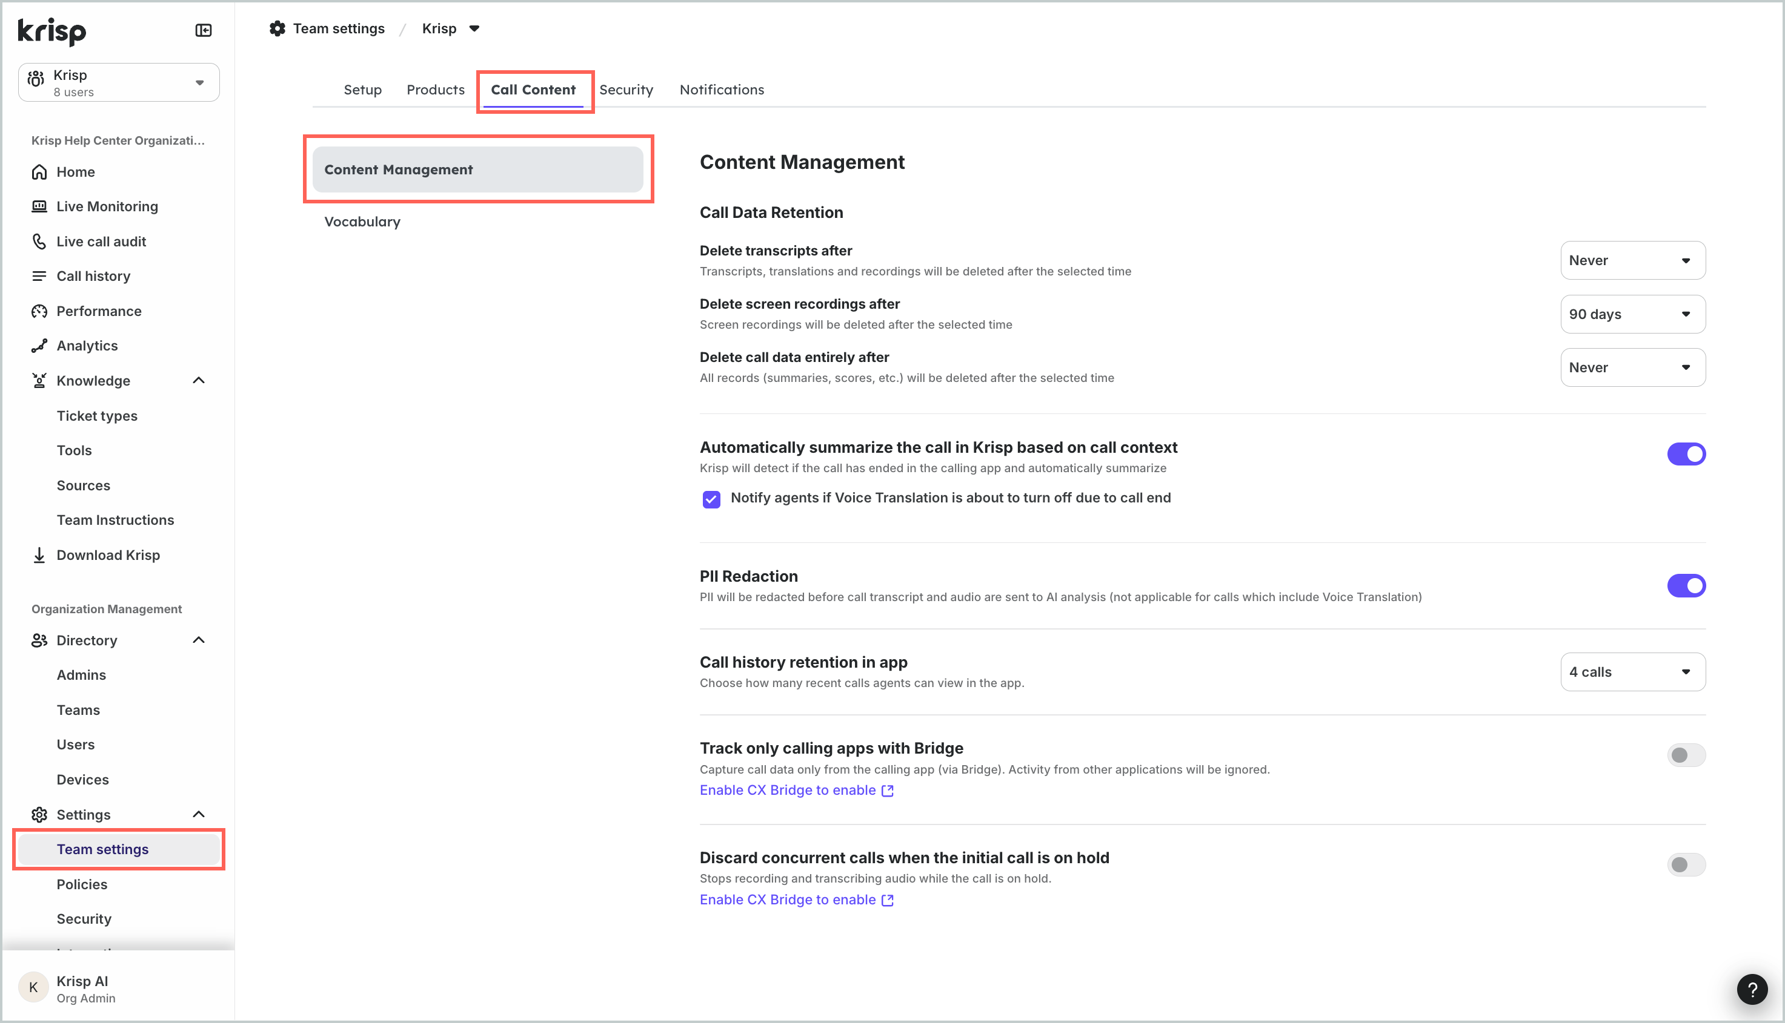Click Enable CX Bridge link under Track only calling apps
Image resolution: width=1785 pixels, height=1023 pixels.
[796, 791]
